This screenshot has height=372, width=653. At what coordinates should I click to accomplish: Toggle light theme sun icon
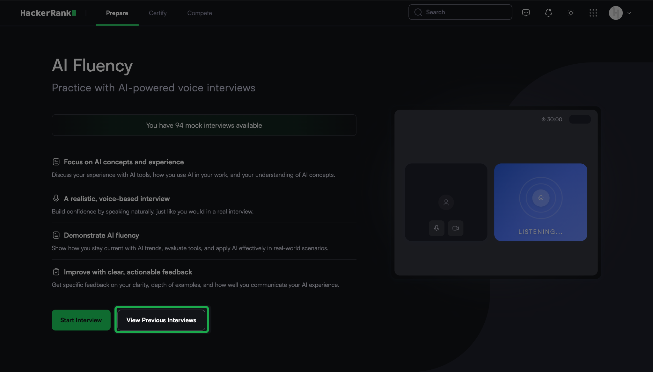click(x=571, y=13)
